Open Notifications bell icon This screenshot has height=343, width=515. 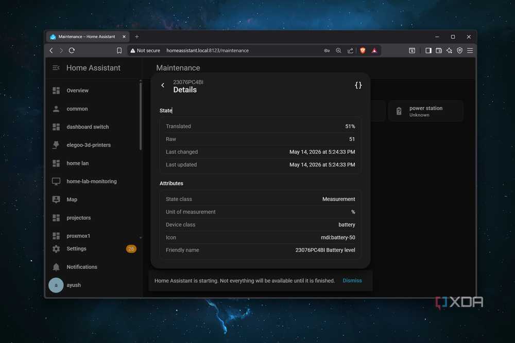pyautogui.click(x=56, y=267)
